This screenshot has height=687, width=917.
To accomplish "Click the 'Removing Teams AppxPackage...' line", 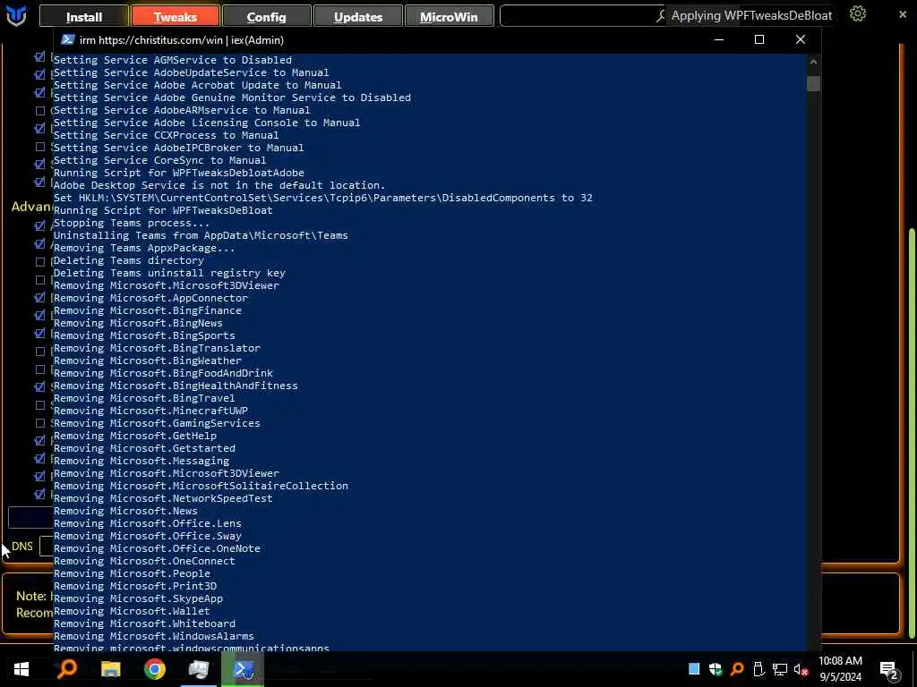I will point(144,248).
